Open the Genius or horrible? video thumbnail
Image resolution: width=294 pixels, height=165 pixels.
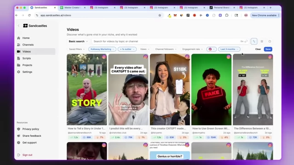click(170, 151)
